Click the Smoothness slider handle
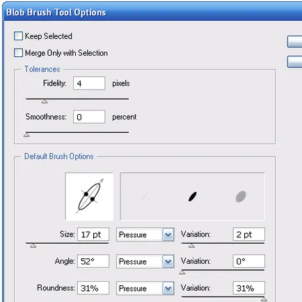This screenshot has height=302, width=302. point(26,135)
